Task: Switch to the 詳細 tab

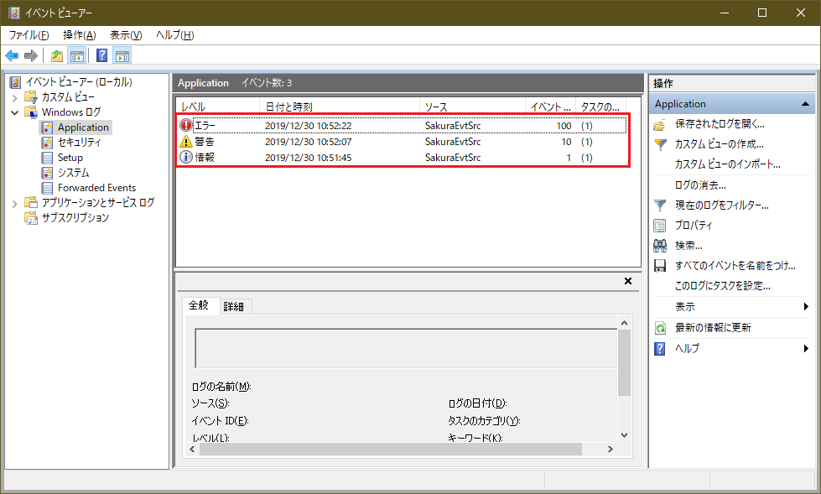Action: 233,307
